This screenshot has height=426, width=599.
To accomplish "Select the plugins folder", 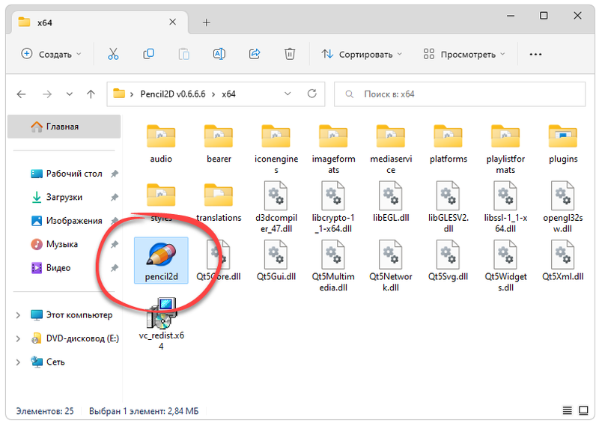I will (563, 144).
